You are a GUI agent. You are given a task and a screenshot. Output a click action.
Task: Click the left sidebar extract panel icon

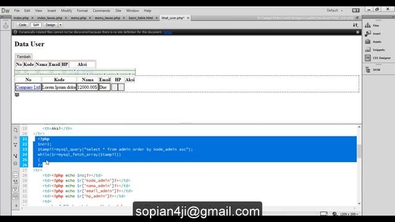6,26
